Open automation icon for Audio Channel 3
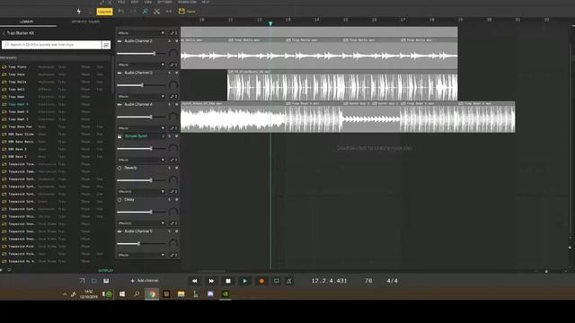 (x=172, y=97)
